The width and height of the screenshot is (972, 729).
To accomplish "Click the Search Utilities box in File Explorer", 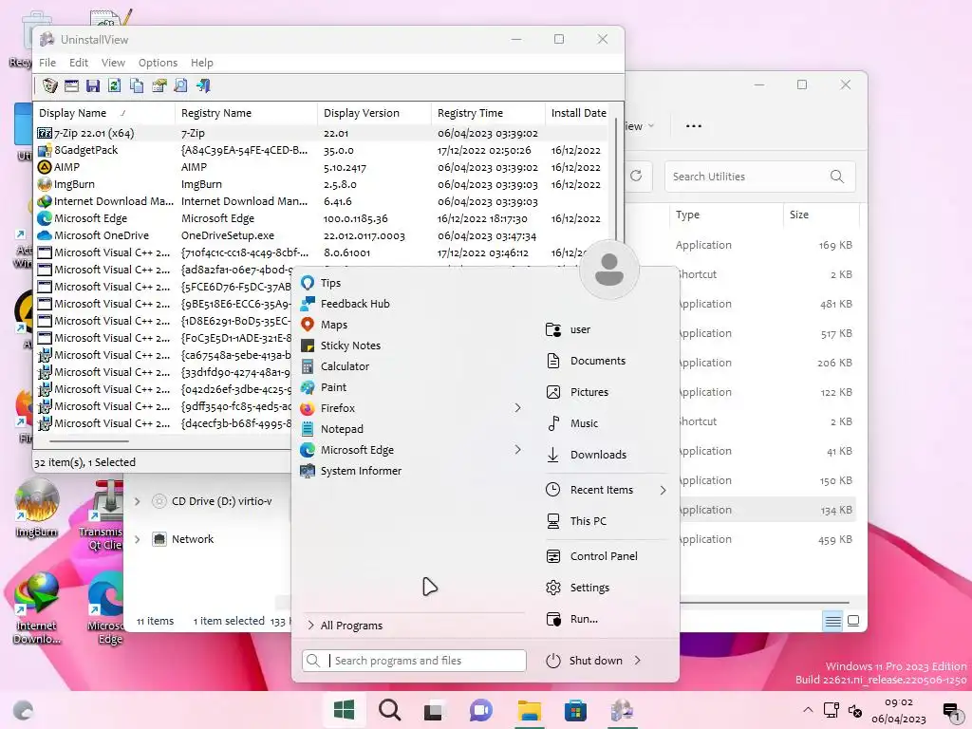I will point(760,177).
